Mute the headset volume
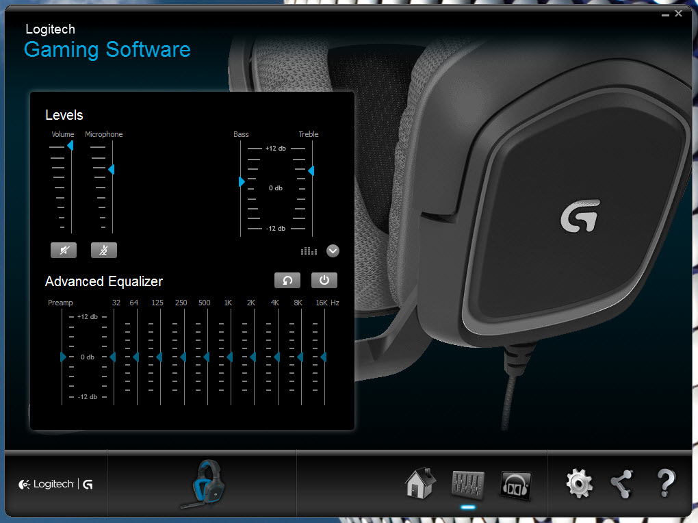698x523 pixels. coord(64,251)
